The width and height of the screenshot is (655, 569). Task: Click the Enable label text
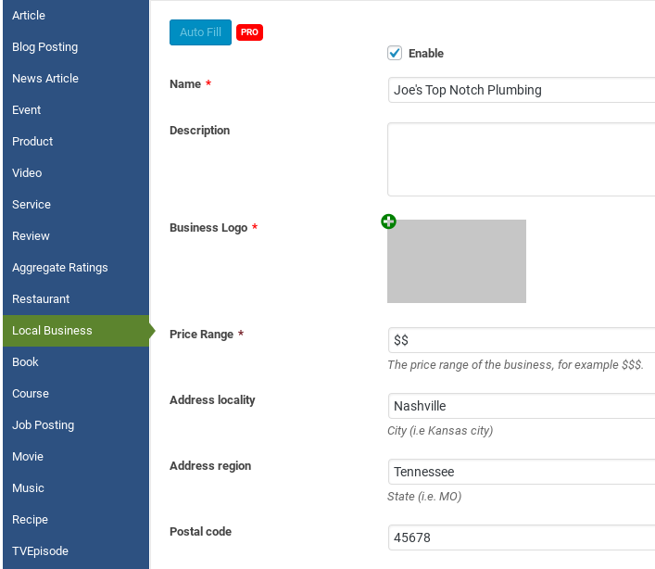pyautogui.click(x=425, y=54)
